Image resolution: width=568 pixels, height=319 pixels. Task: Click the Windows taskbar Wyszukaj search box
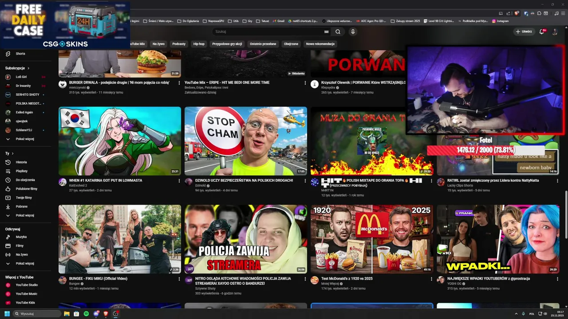[36, 314]
